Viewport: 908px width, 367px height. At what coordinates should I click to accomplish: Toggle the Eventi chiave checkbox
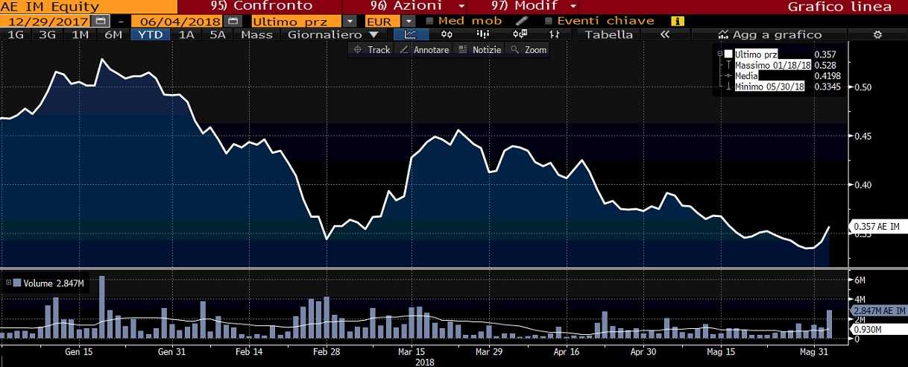(549, 21)
